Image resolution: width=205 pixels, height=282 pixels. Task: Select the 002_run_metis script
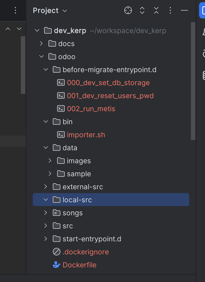point(91,109)
